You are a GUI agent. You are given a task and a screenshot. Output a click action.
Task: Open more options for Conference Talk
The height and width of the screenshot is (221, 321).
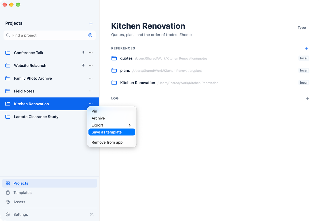tap(91, 53)
